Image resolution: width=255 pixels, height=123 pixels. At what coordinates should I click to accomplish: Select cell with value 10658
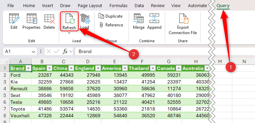64,102
